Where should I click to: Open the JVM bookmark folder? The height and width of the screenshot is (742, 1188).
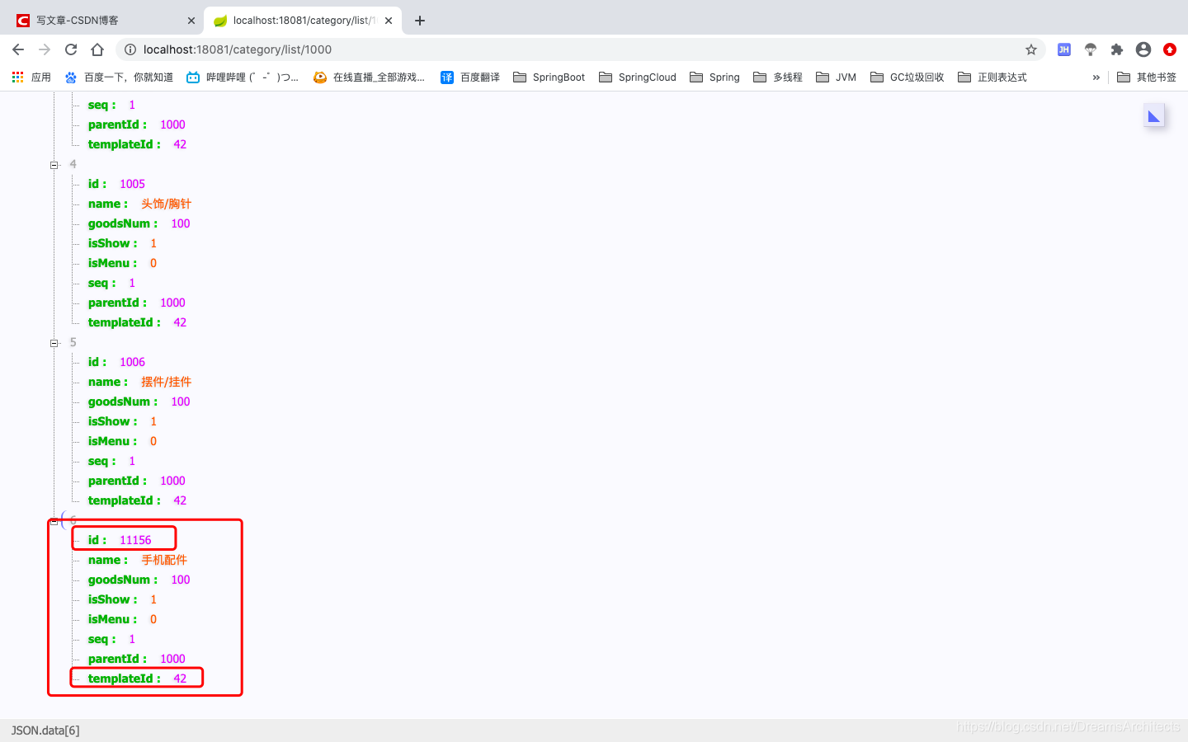click(836, 77)
